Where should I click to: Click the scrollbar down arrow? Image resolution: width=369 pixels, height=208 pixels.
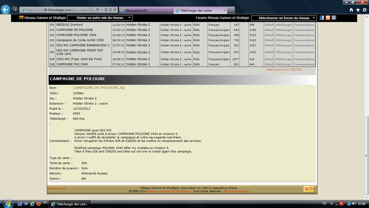367,197
